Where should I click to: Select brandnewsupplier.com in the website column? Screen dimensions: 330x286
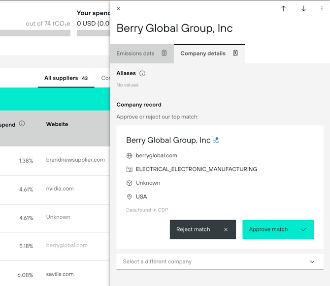point(75,160)
